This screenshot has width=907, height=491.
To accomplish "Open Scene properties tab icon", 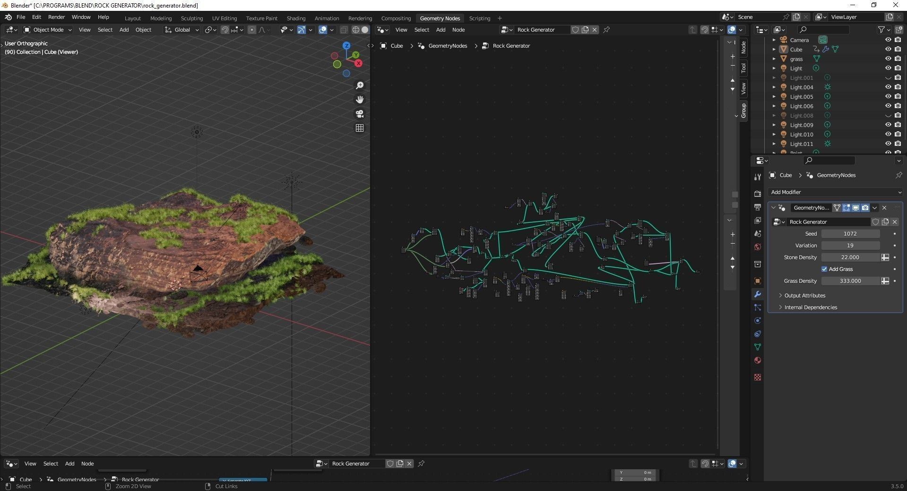I will pyautogui.click(x=758, y=234).
